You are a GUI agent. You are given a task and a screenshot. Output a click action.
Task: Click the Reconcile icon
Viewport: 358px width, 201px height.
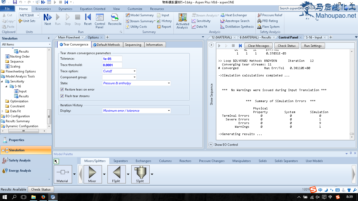[115, 20]
